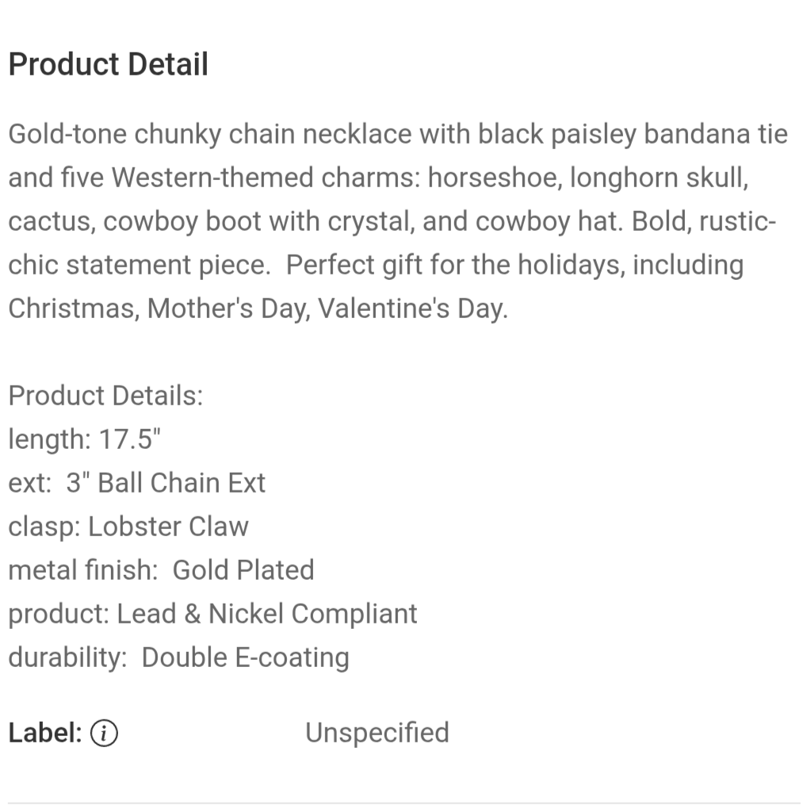Click the Gold-tone chunky chain necklace text
The image size is (803, 805).
pyautogui.click(x=210, y=134)
